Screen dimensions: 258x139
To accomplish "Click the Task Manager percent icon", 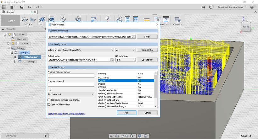I will coord(166,19).
